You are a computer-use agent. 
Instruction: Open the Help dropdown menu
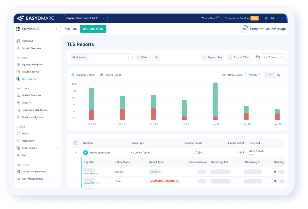(272, 18)
